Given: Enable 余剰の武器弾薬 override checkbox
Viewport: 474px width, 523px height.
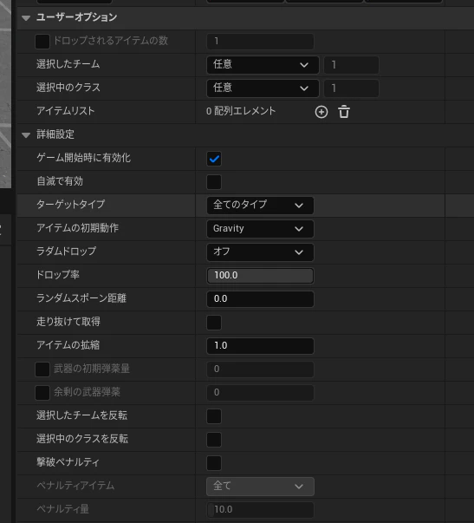Looking at the screenshot, I should pyautogui.click(x=42, y=393).
